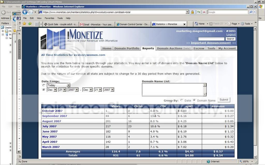Screen dimensions: 265x165
Task: Open the Domain Auctions (beta) tab
Action: coord(174,48)
